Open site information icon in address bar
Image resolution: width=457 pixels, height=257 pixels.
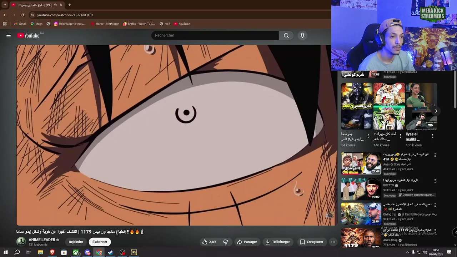(x=32, y=15)
